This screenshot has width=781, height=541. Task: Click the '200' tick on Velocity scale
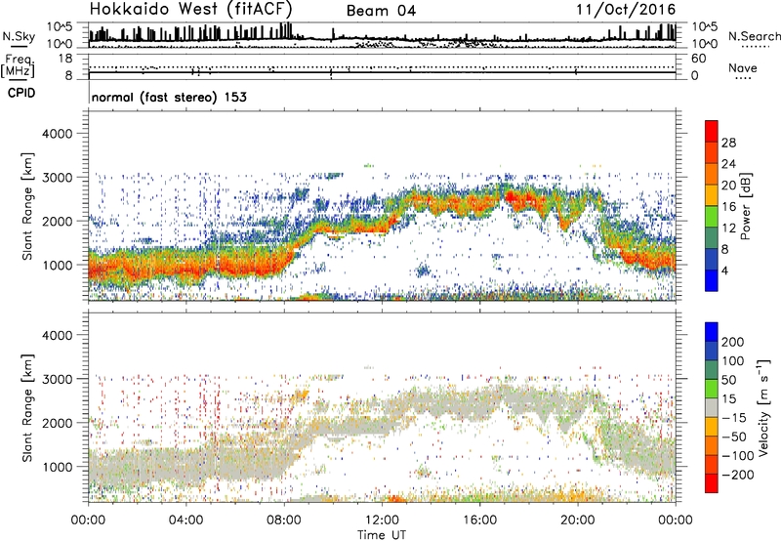click(732, 342)
